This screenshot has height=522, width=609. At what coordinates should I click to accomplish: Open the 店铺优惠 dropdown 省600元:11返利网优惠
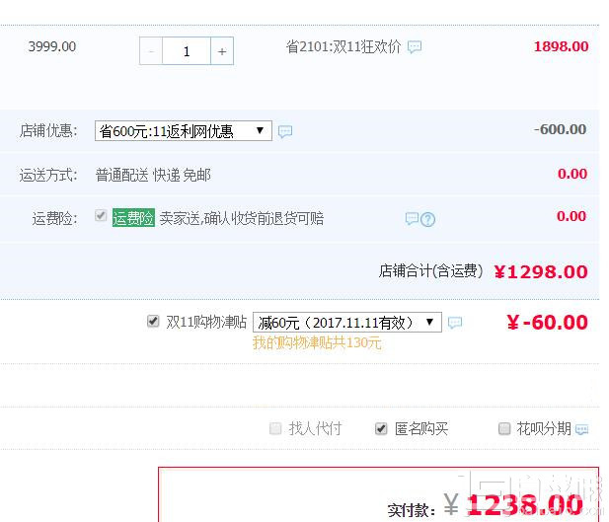(x=184, y=131)
